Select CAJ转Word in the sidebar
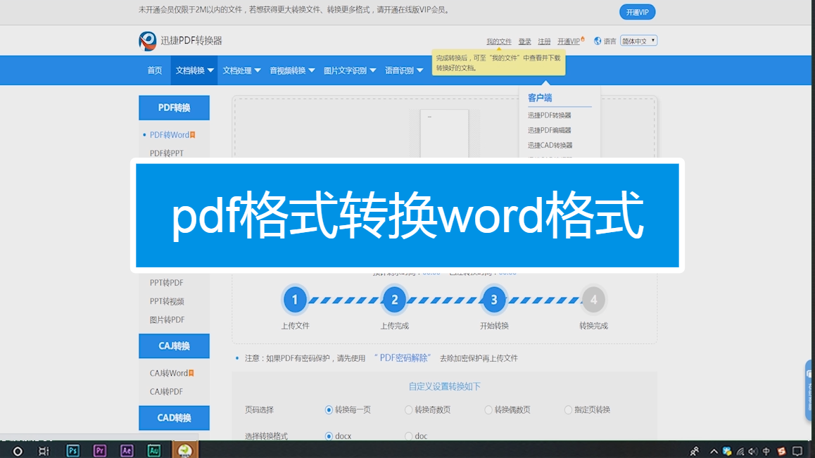Image resolution: width=815 pixels, height=458 pixels. [169, 374]
